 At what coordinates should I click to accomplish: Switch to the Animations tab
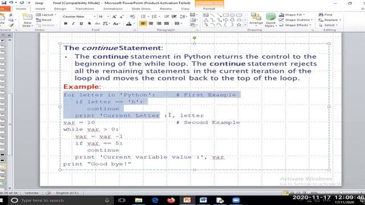click(x=113, y=9)
